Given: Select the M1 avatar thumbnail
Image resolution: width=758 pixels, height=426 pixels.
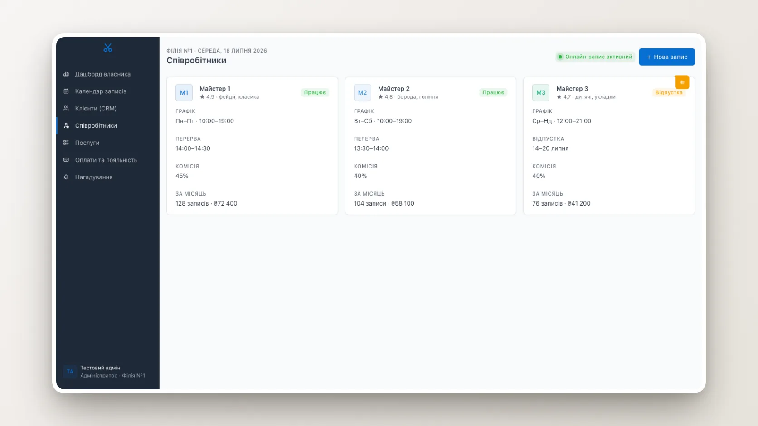Looking at the screenshot, I should (x=184, y=92).
